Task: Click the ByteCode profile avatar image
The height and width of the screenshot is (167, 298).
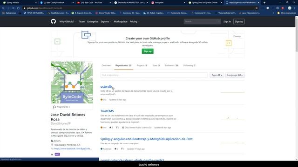Action: coord(72,83)
